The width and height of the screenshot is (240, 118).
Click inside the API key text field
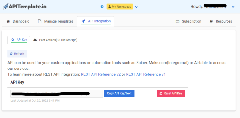[57, 94]
